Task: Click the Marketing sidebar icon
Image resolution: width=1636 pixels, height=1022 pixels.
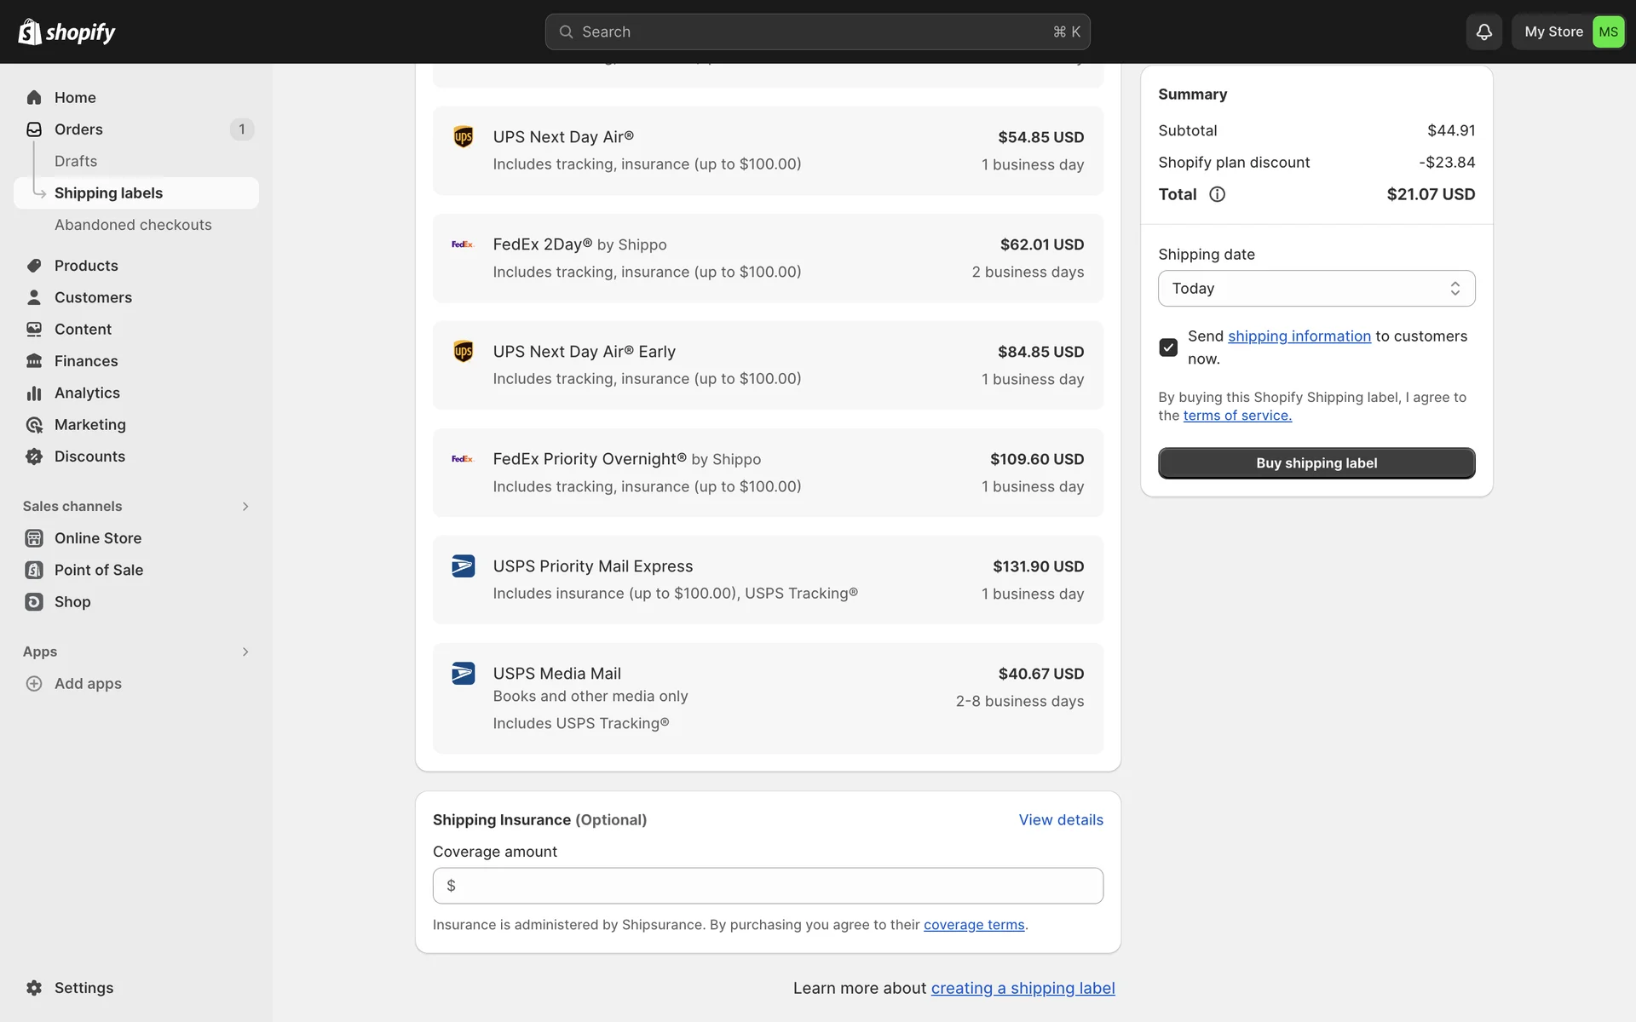Action: click(x=34, y=425)
